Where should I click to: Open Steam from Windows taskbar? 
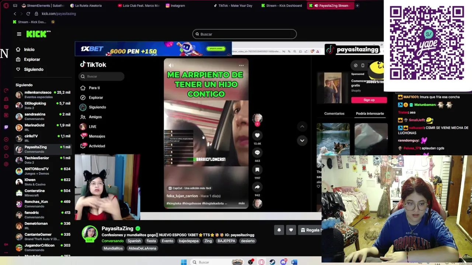pyautogui.click(x=272, y=262)
